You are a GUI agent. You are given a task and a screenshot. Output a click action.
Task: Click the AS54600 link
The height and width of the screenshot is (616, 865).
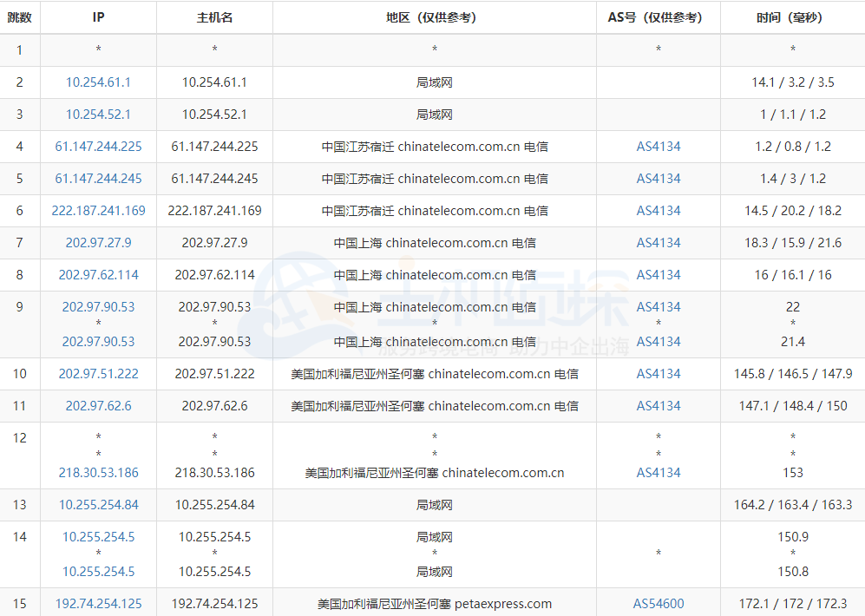tap(658, 604)
